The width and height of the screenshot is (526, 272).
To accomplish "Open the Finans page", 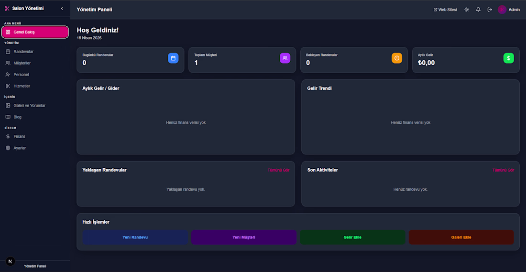I will (x=35, y=137).
